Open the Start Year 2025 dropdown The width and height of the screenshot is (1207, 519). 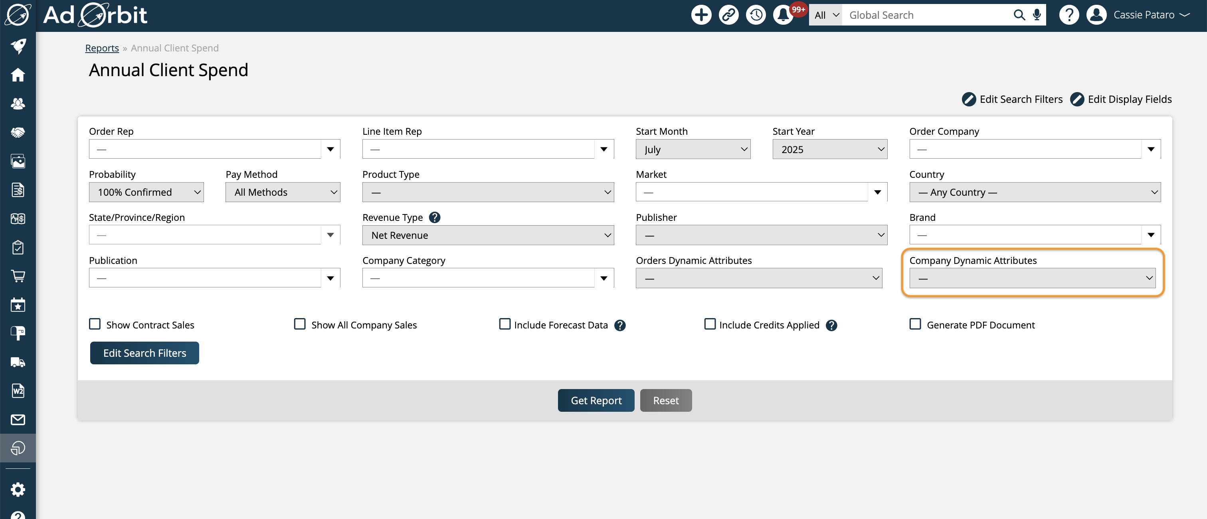coord(830,149)
